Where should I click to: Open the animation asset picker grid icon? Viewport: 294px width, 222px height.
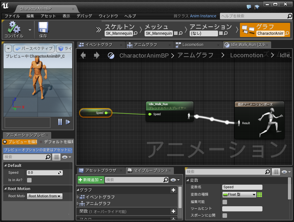point(221,33)
